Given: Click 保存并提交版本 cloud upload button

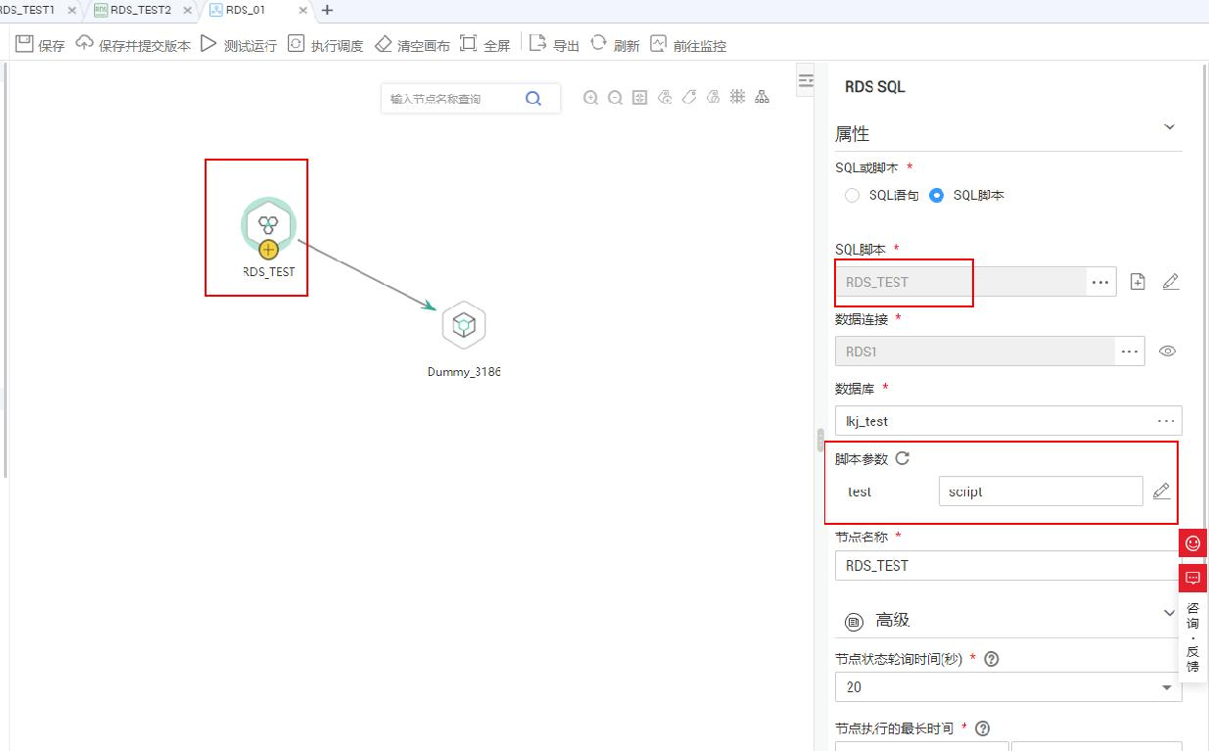Looking at the screenshot, I should pos(133,45).
